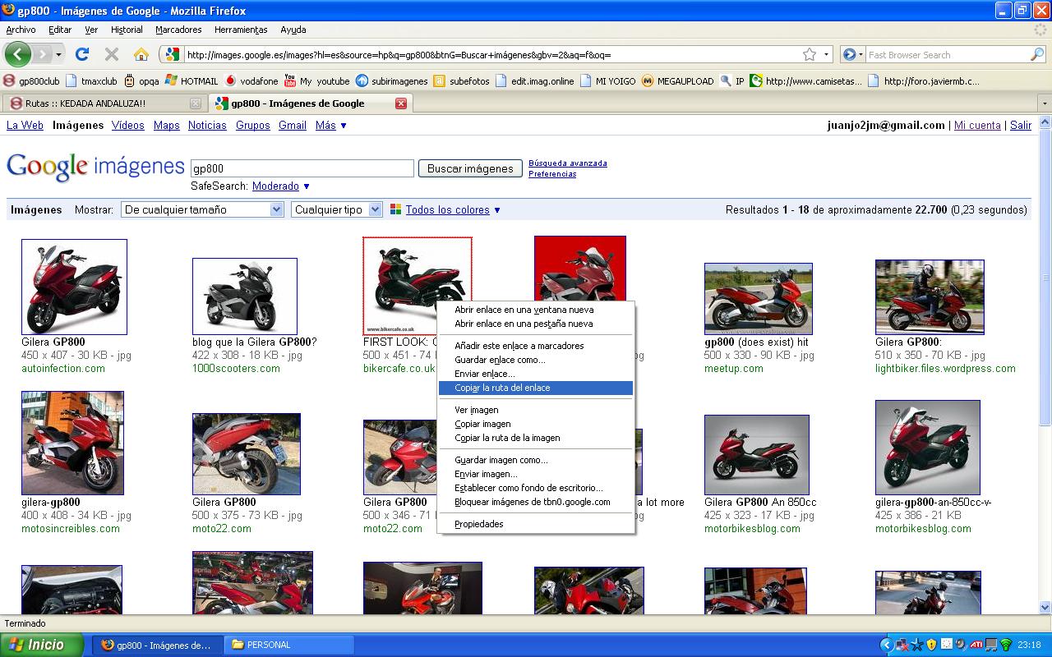Click the Buscar imágenes button

pos(470,168)
